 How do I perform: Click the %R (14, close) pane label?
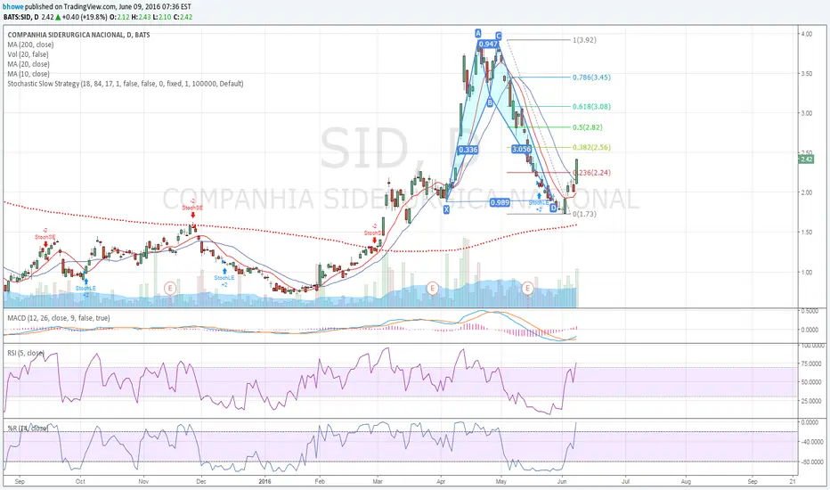(28, 428)
